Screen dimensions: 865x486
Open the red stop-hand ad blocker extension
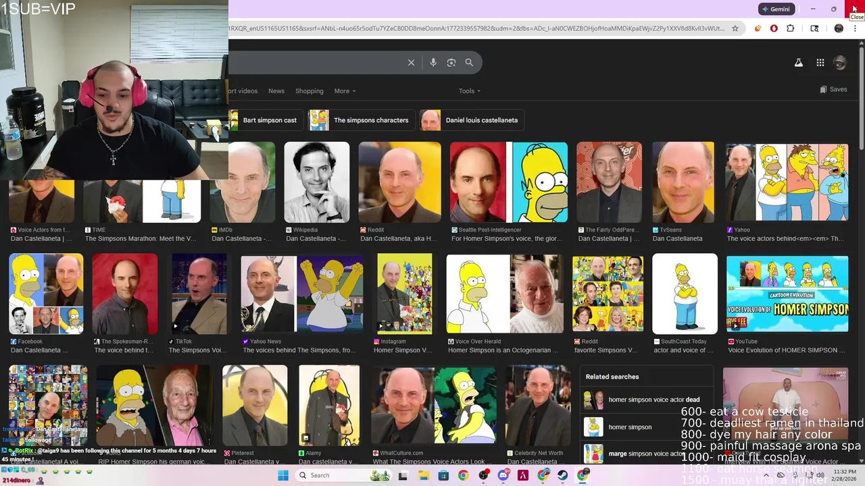pyautogui.click(x=774, y=28)
